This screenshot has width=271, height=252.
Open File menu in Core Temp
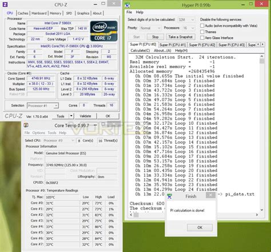27,133
